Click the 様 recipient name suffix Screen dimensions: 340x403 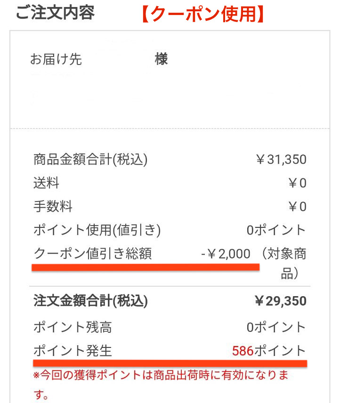(161, 59)
